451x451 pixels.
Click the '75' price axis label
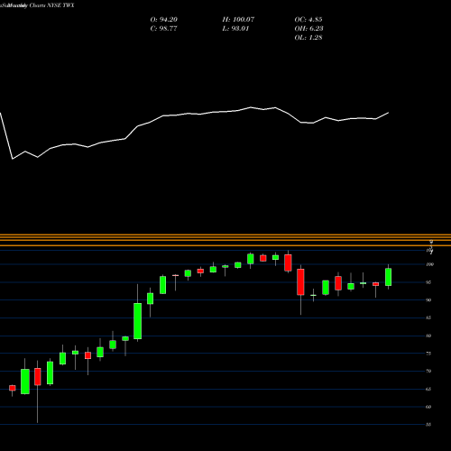[428, 354]
